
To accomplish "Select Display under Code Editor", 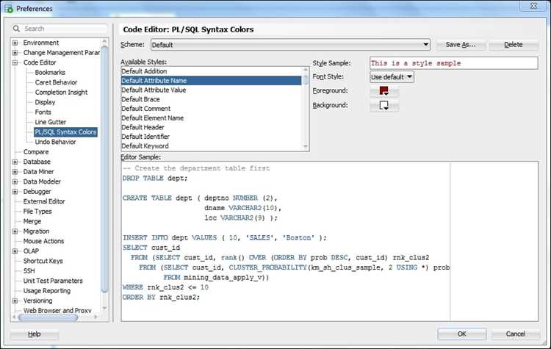I will pyautogui.click(x=45, y=102).
